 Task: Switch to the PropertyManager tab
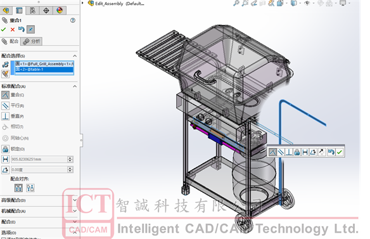click(x=19, y=10)
